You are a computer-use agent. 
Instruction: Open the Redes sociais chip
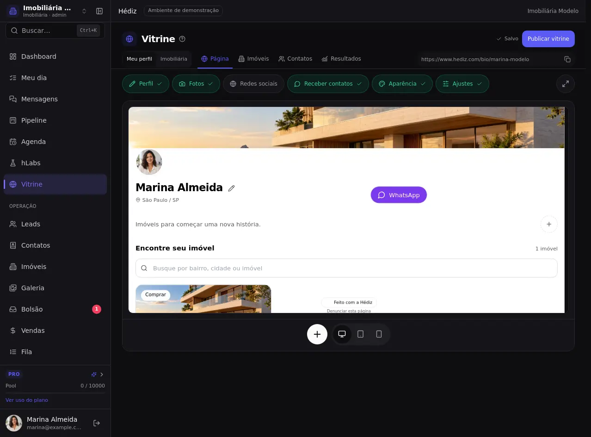pos(253,84)
